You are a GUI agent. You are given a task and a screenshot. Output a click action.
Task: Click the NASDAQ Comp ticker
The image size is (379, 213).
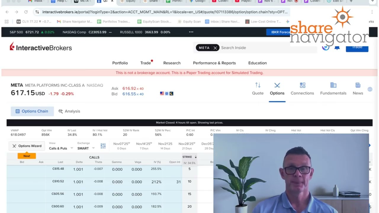(x=87, y=32)
